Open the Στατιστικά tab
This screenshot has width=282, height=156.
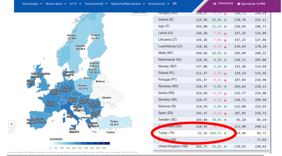223,3
